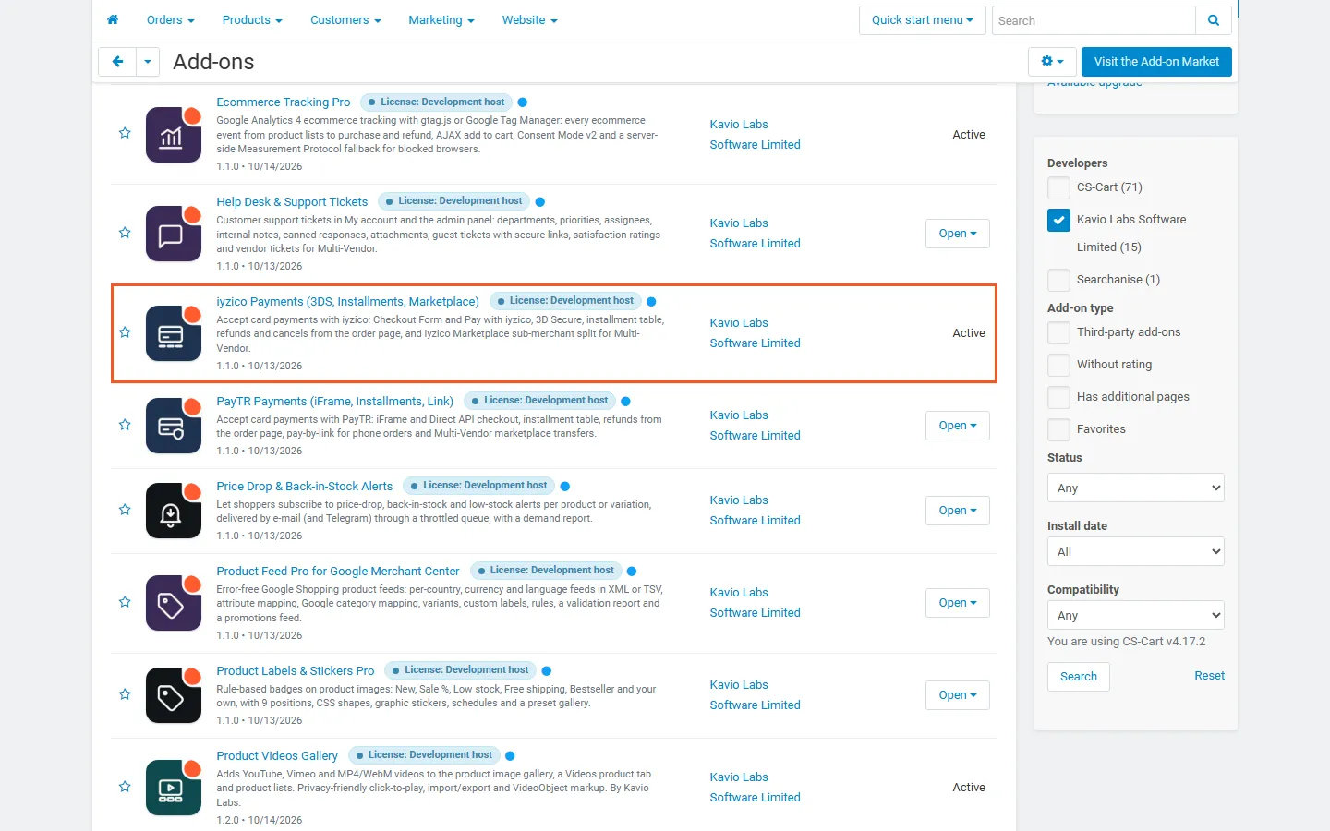Screen dimensions: 1330x831
Task: Open the Customers menu
Action: pos(345,20)
